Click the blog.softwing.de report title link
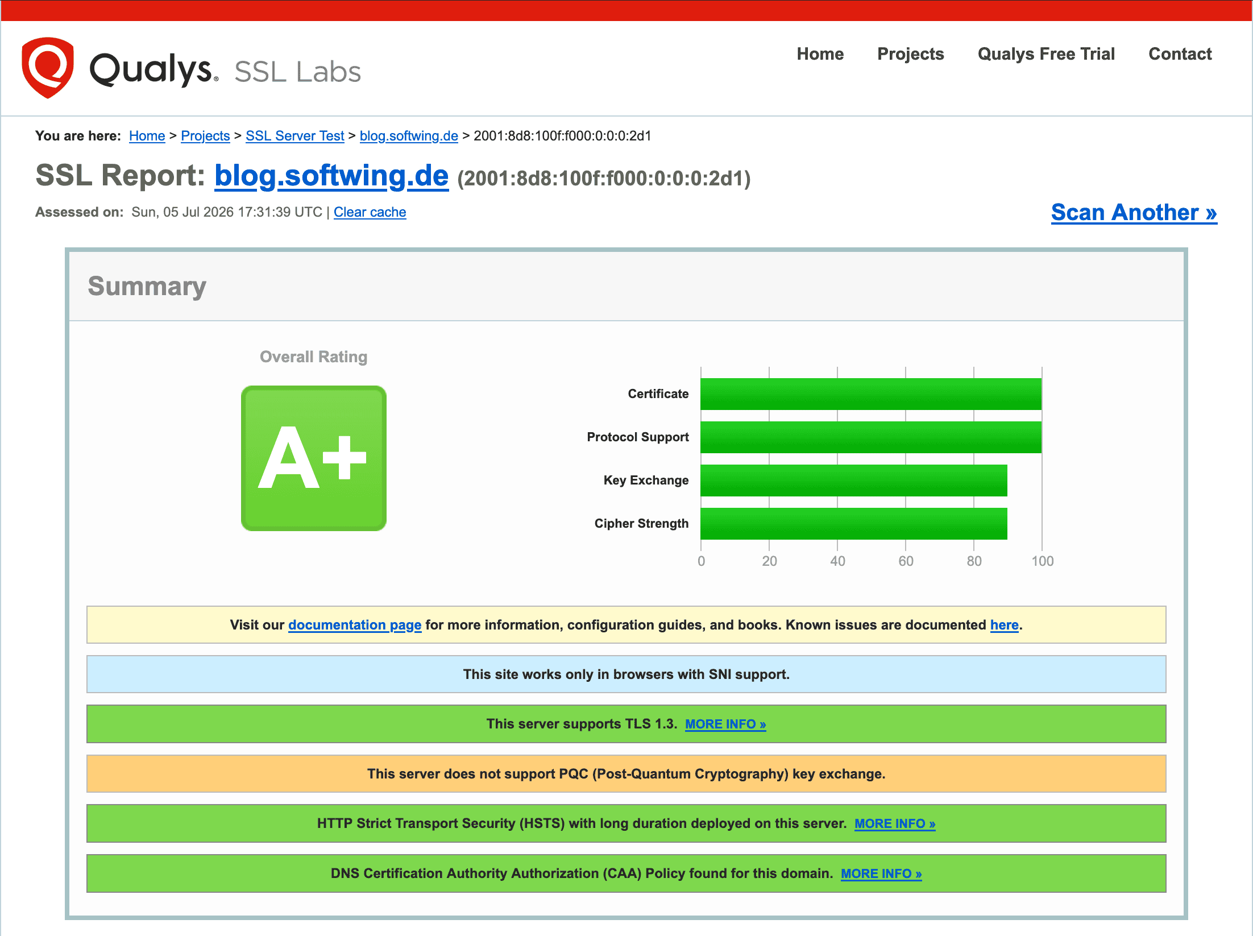This screenshot has width=1253, height=936. pyautogui.click(x=331, y=176)
